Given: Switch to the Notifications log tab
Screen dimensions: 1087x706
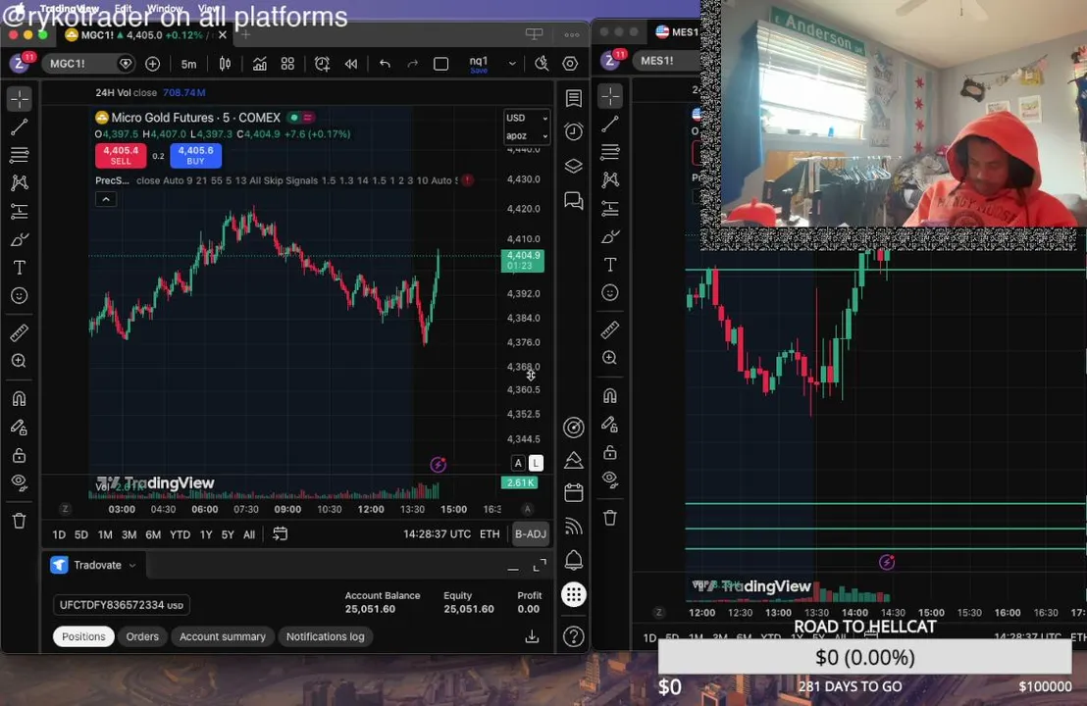Looking at the screenshot, I should tap(325, 636).
